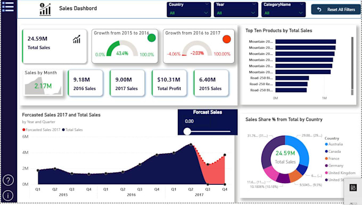Click the 6.40M 2015 Sales card
Viewport: 362px width, 205px height.
[x=211, y=83]
